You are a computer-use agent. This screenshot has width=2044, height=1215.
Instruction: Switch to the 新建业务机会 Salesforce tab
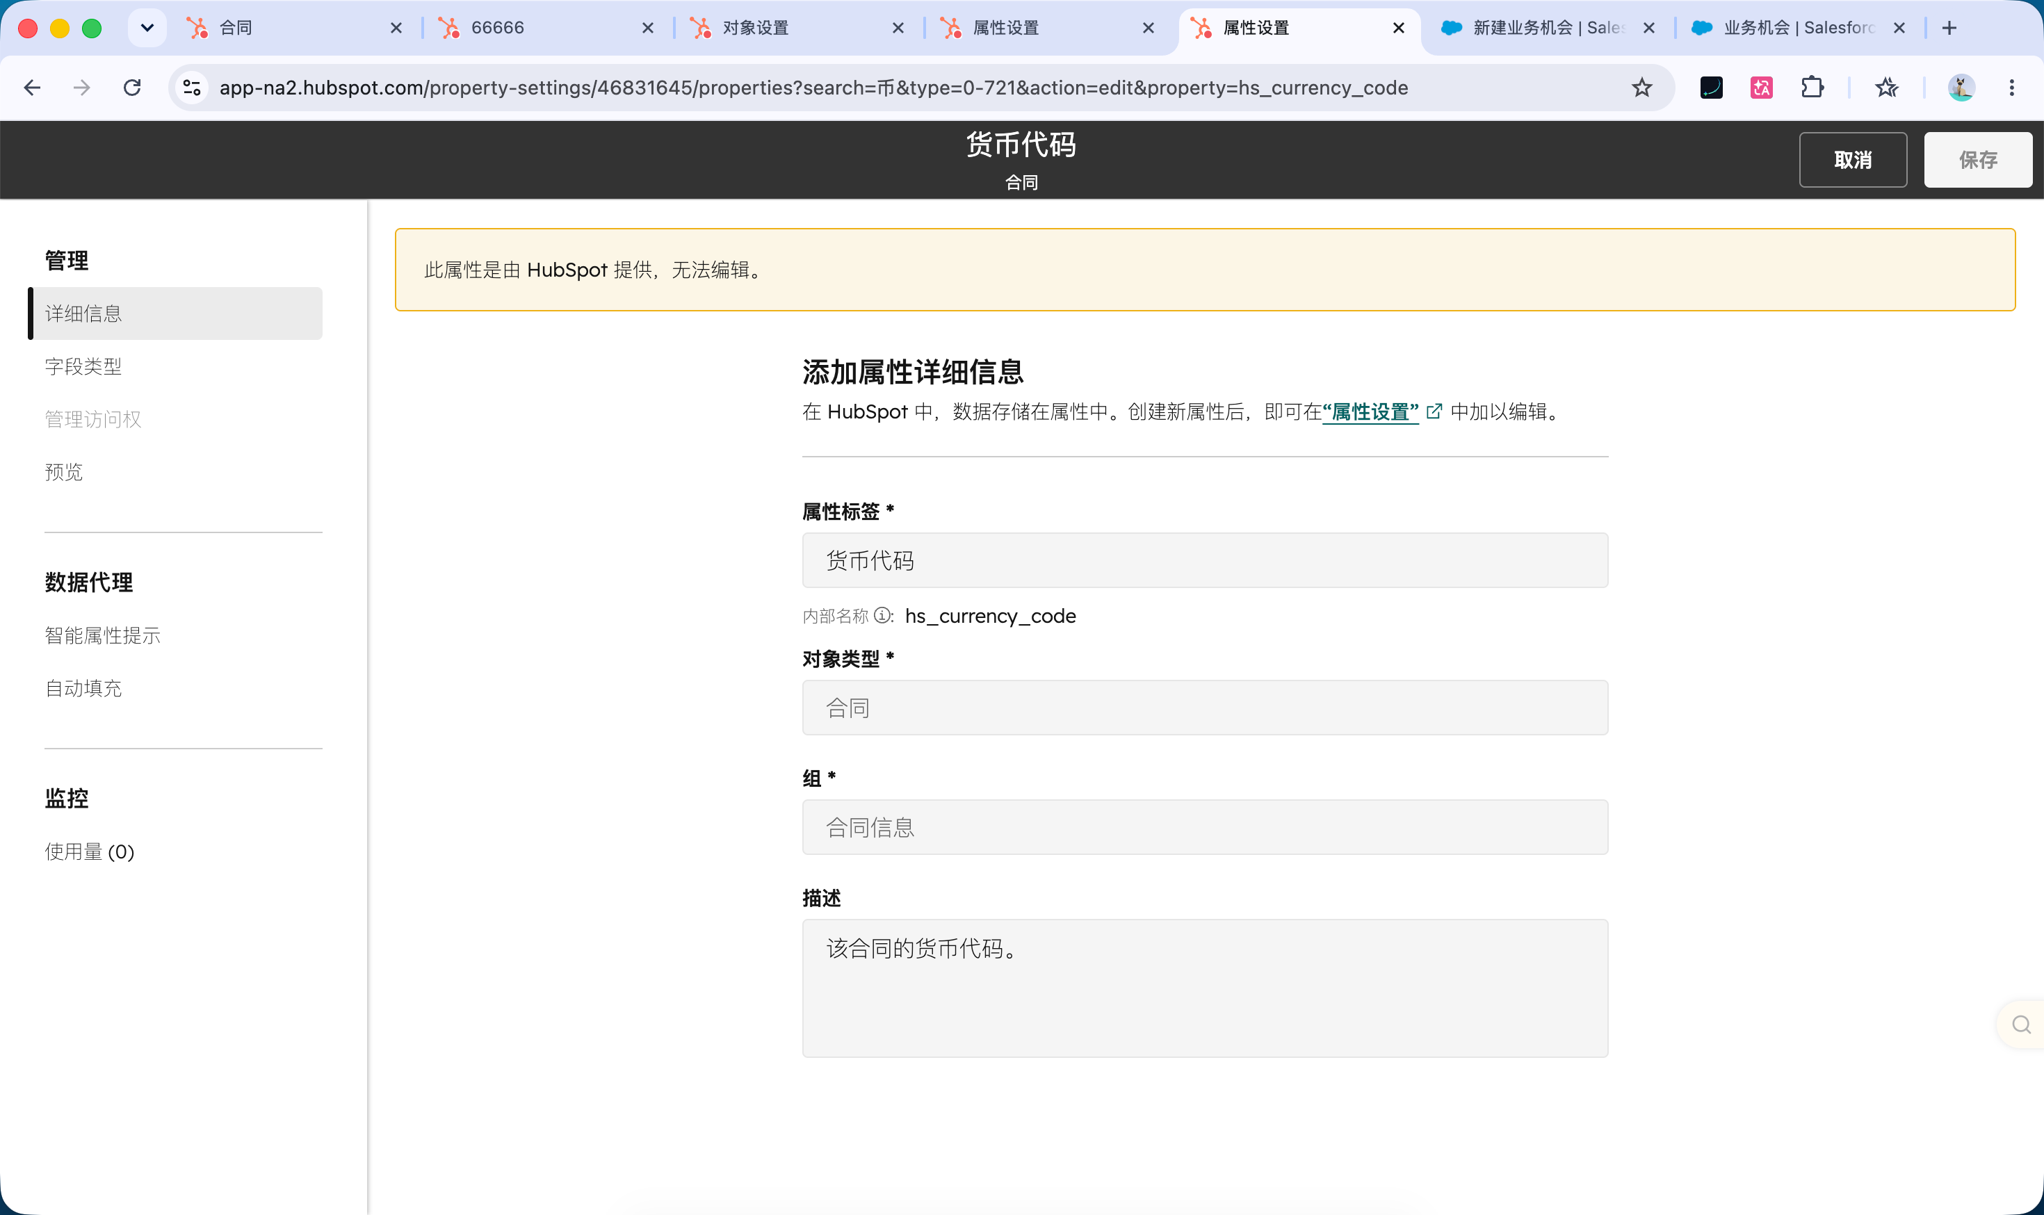[x=1548, y=28]
